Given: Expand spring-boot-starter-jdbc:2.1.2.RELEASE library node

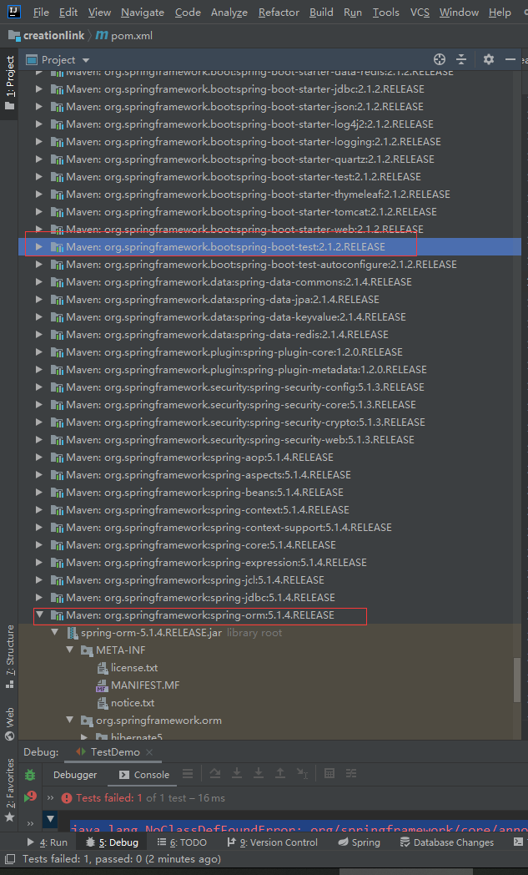Looking at the screenshot, I should tap(38, 89).
